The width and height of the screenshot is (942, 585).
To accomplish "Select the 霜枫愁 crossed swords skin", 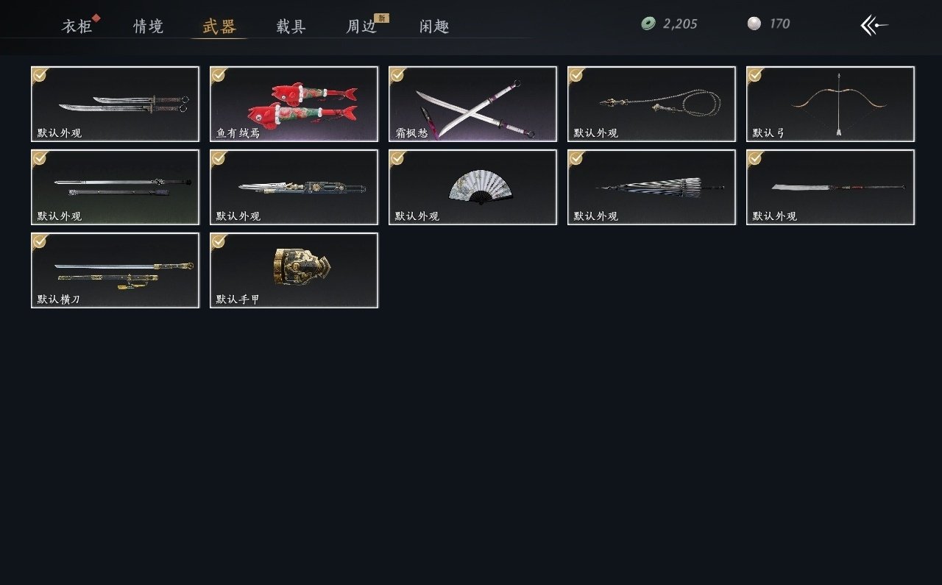I will [472, 104].
